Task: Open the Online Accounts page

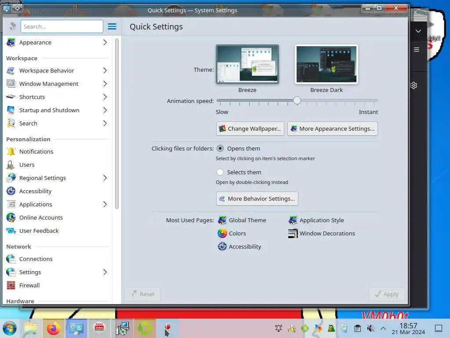Action: pyautogui.click(x=58, y=217)
